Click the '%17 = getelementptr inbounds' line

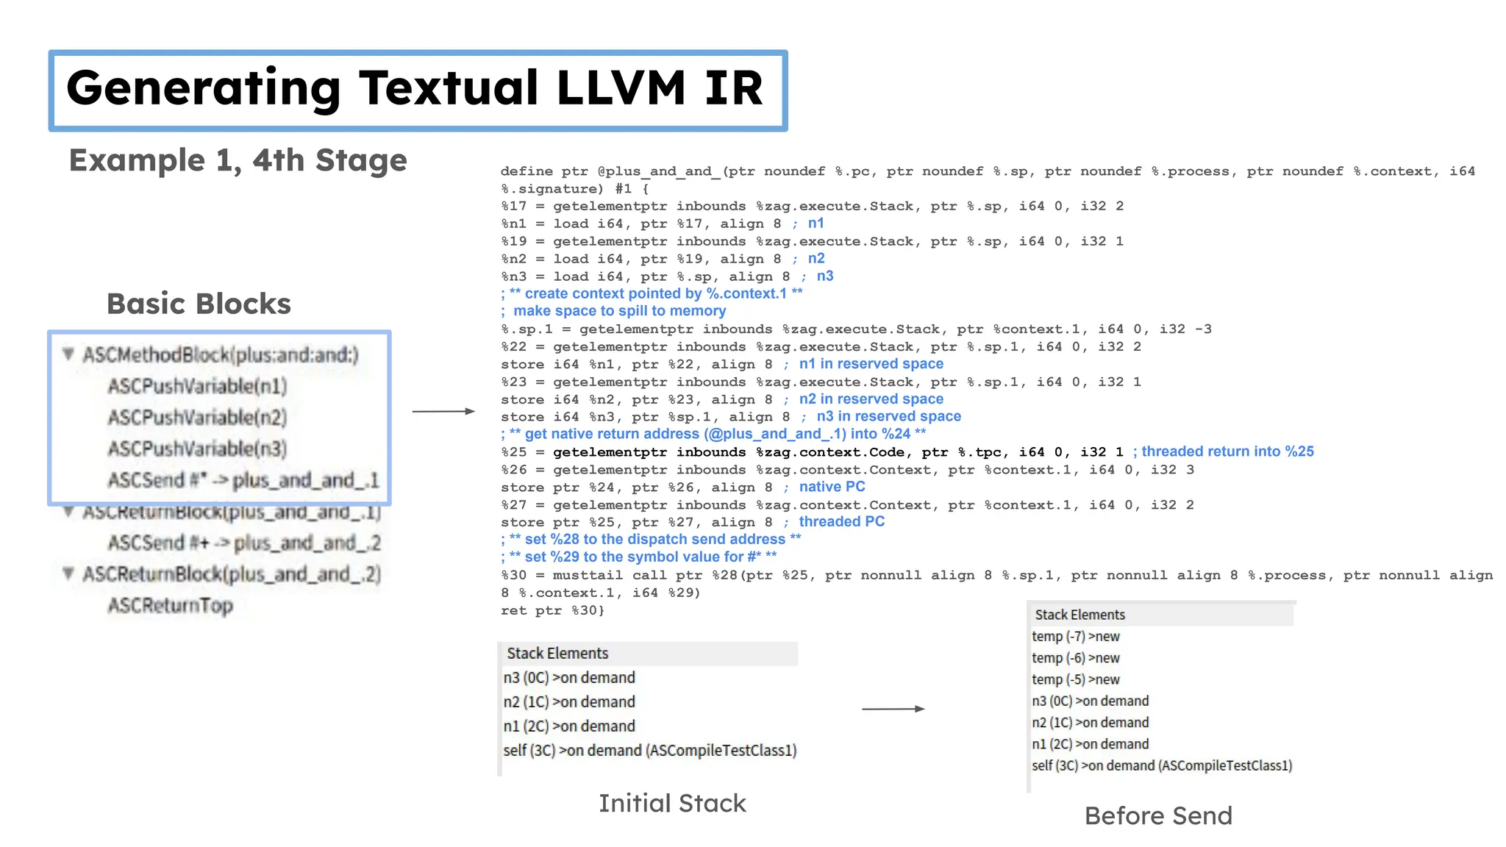(x=812, y=206)
